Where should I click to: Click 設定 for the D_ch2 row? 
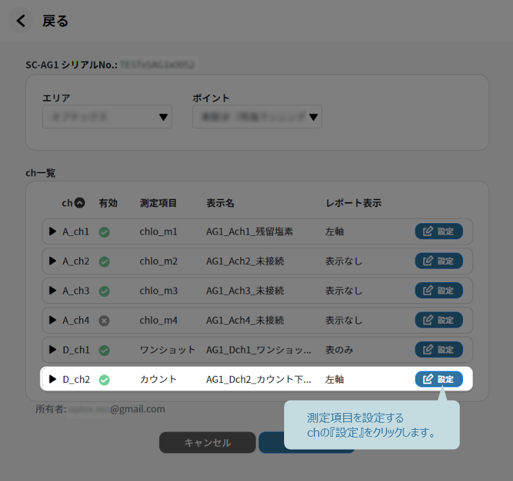point(439,379)
